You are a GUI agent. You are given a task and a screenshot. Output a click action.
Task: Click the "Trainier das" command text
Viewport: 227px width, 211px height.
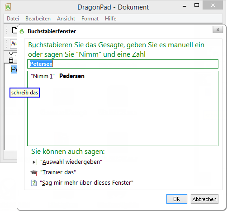(x=58, y=172)
